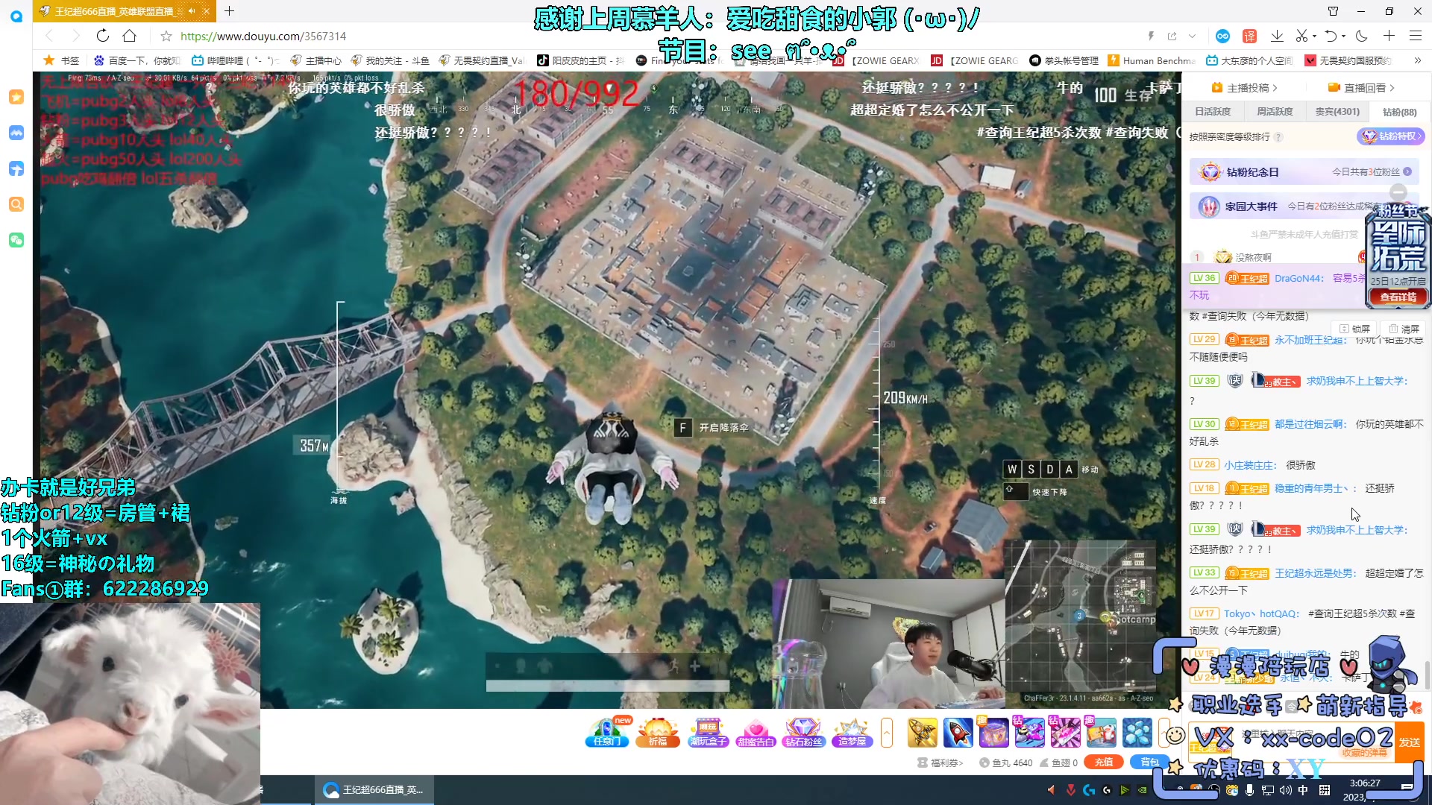1432x805 pixels.
Task: Open browser skin shirt icon
Action: 1333,11
